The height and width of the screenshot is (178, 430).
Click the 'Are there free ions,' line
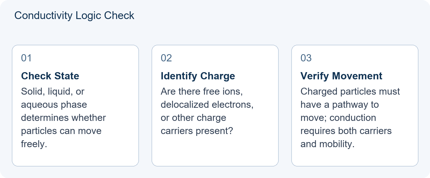pyautogui.click(x=202, y=91)
